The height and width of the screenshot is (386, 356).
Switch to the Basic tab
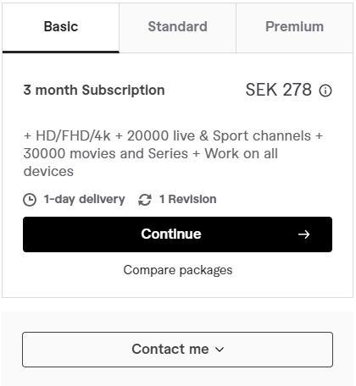click(x=61, y=28)
